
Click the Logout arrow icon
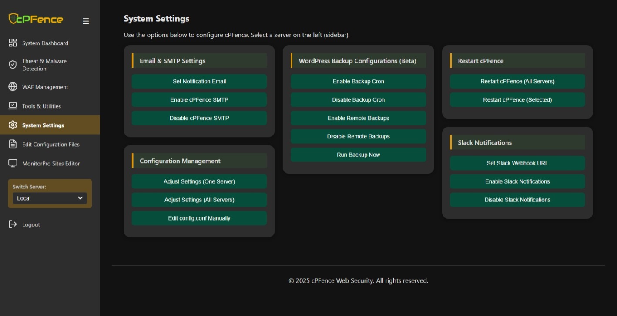pos(13,224)
